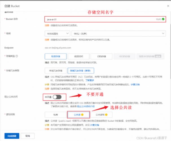The width and height of the screenshot is (171, 141).
Task: Select 公共读 read/write permission
Action: (x=78, y=114)
